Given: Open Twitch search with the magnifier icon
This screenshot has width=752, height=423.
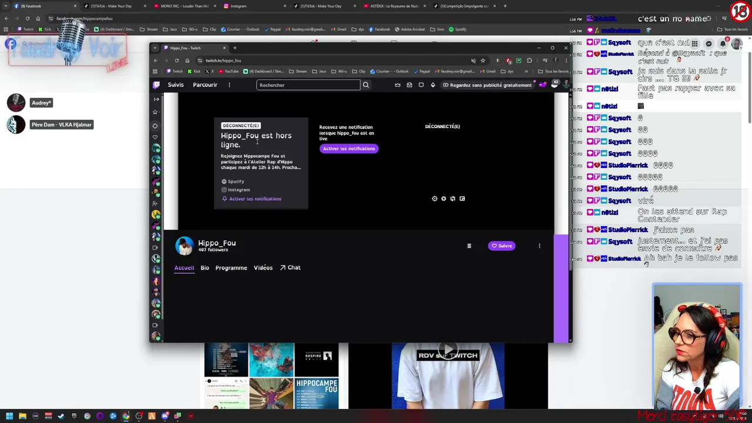Looking at the screenshot, I should click(365, 85).
